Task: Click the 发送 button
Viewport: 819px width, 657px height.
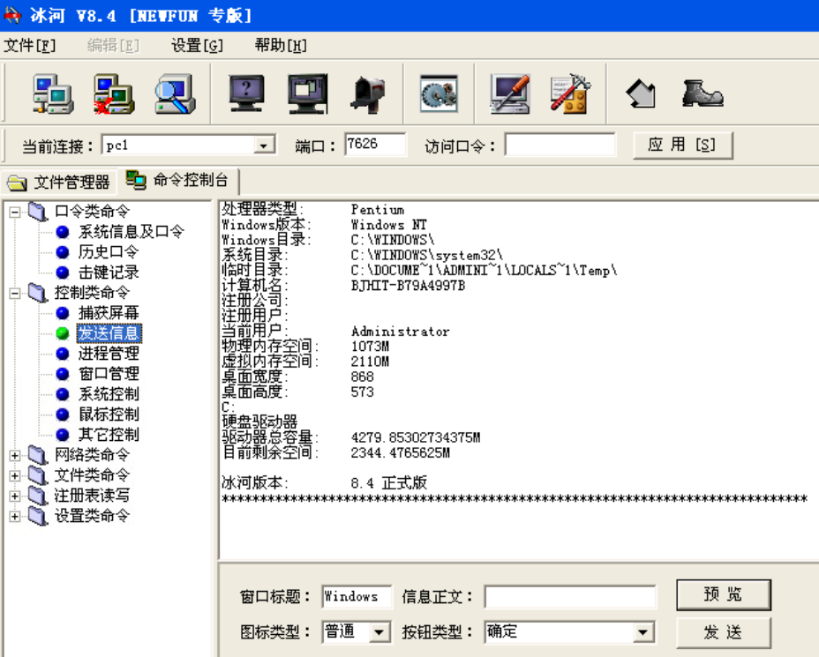Action: point(724,632)
